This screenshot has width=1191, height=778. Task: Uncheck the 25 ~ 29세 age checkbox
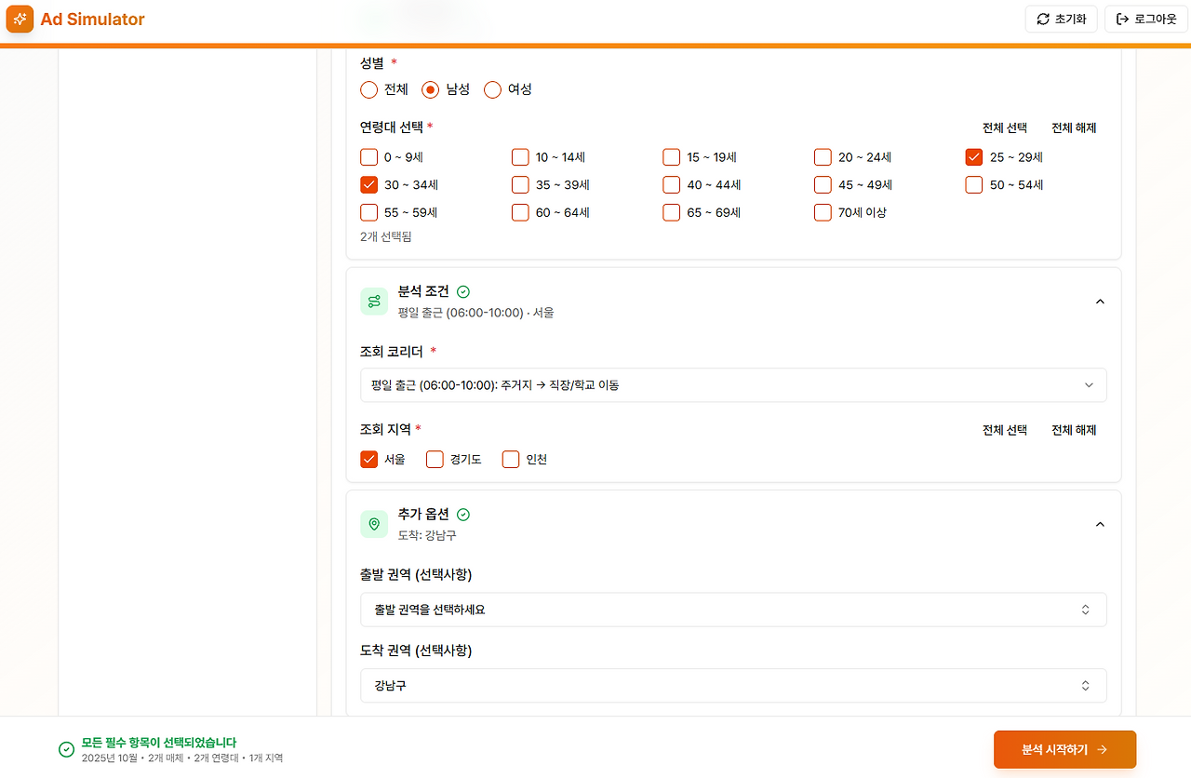[973, 156]
